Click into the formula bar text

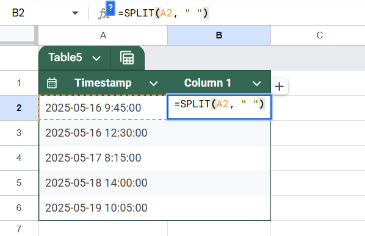(163, 13)
